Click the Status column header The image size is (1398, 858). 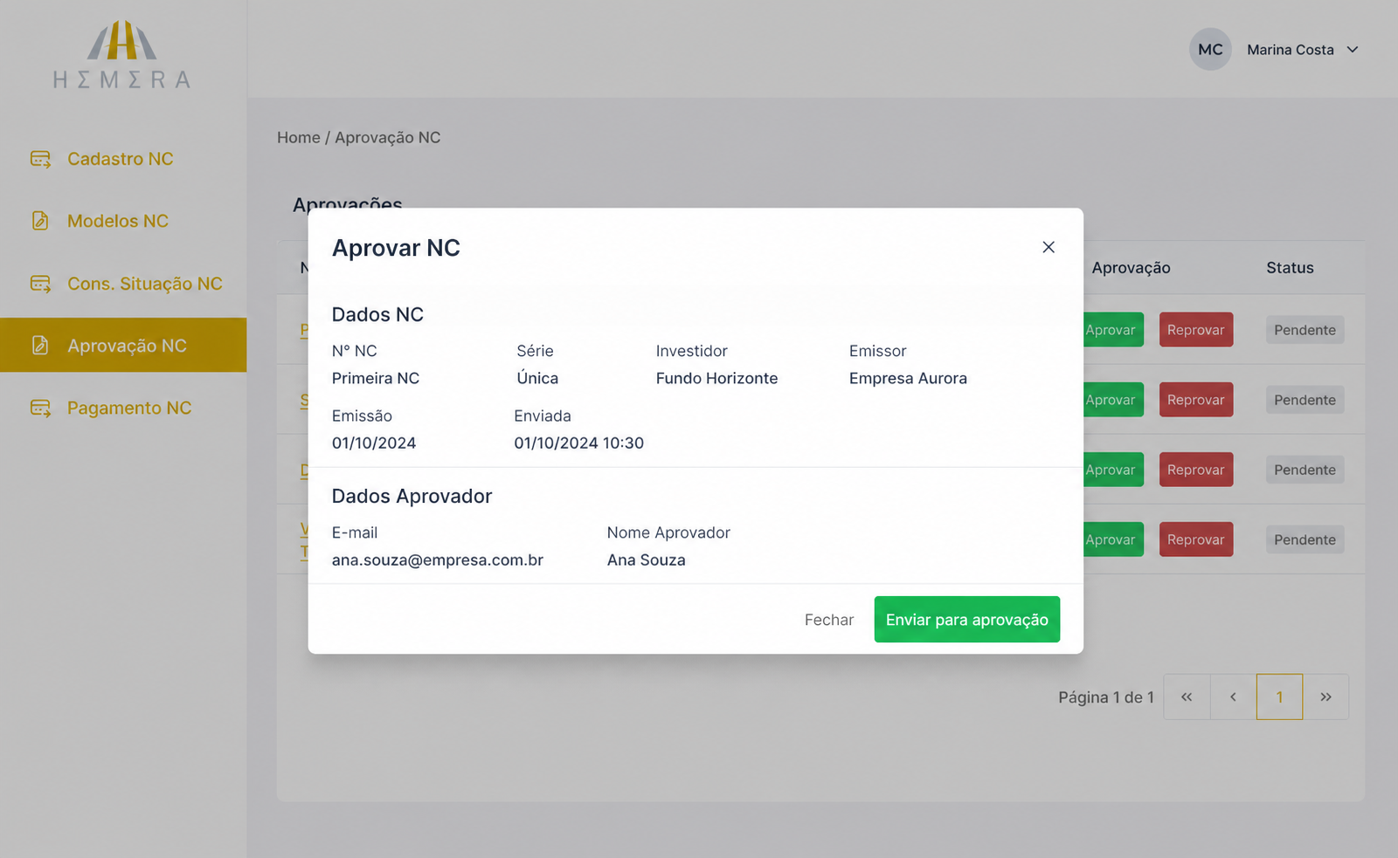[1290, 268]
